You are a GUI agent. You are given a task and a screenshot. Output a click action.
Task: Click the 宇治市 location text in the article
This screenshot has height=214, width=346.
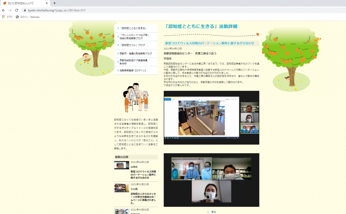click(x=168, y=58)
